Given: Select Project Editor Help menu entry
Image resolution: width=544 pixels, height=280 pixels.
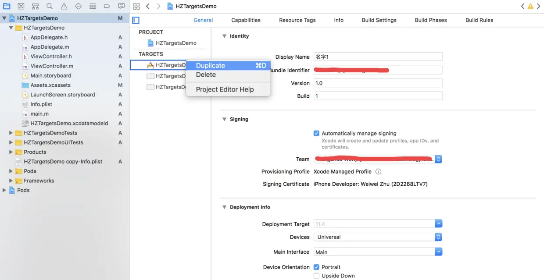Looking at the screenshot, I should (x=225, y=89).
